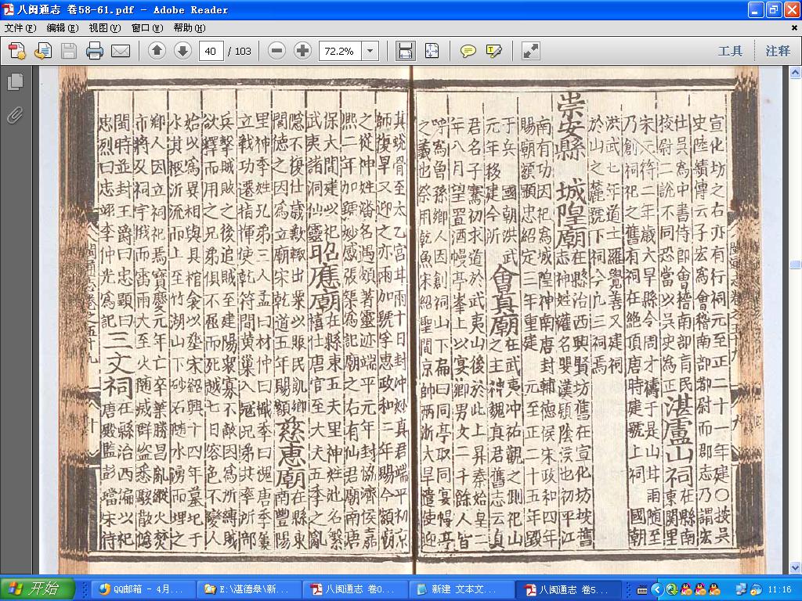Go to previous page with up arrow

pyautogui.click(x=157, y=51)
